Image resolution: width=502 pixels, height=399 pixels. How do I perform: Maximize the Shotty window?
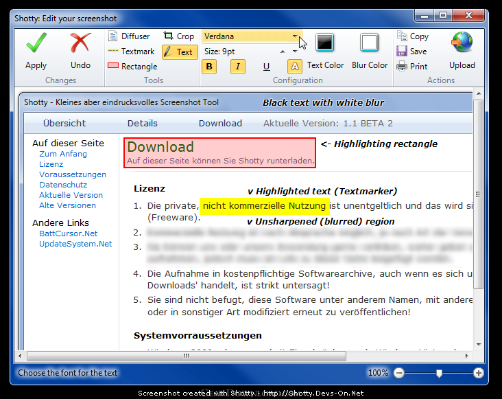(x=444, y=16)
